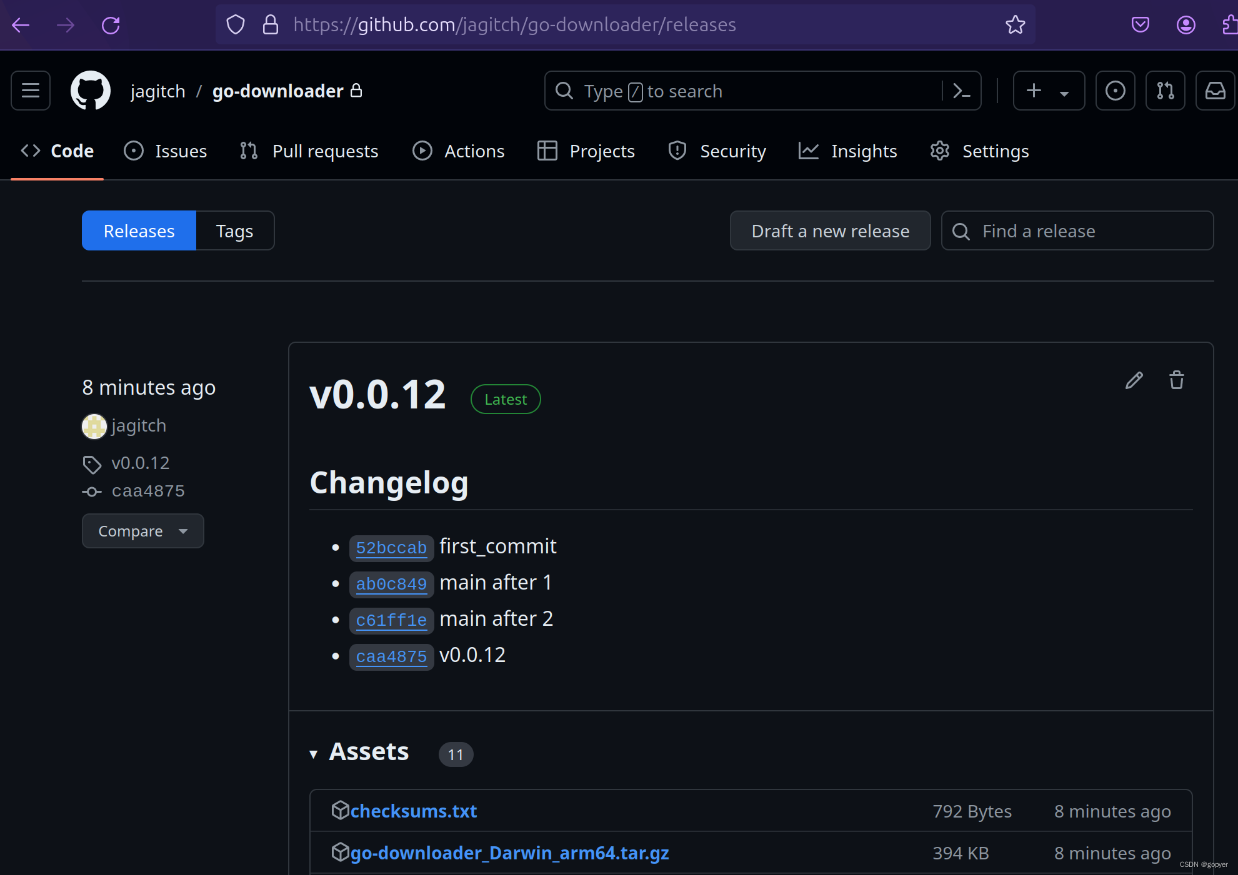This screenshot has width=1238, height=875.
Task: Open tracking protection shield icon
Action: tap(235, 24)
